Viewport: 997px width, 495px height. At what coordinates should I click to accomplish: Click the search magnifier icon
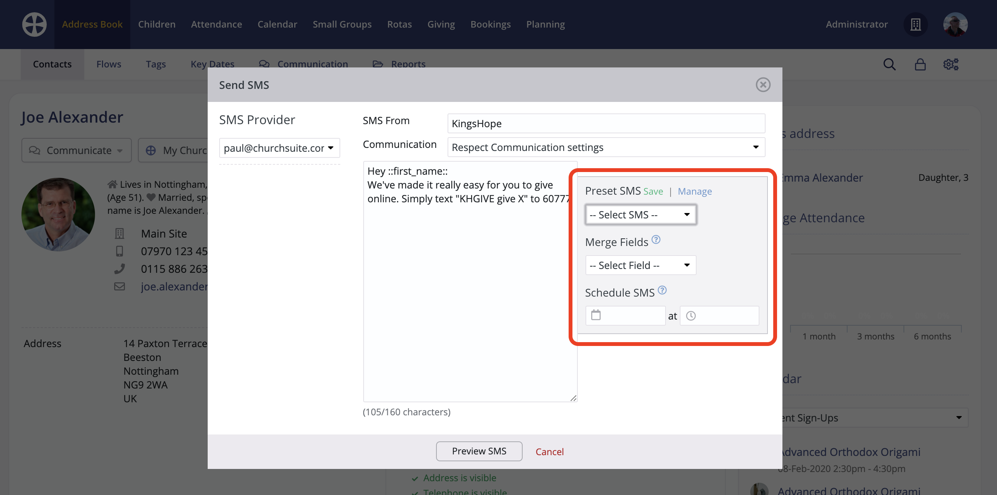889,64
